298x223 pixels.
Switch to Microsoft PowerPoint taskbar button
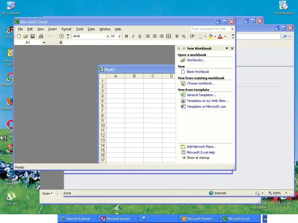click(x=199, y=219)
